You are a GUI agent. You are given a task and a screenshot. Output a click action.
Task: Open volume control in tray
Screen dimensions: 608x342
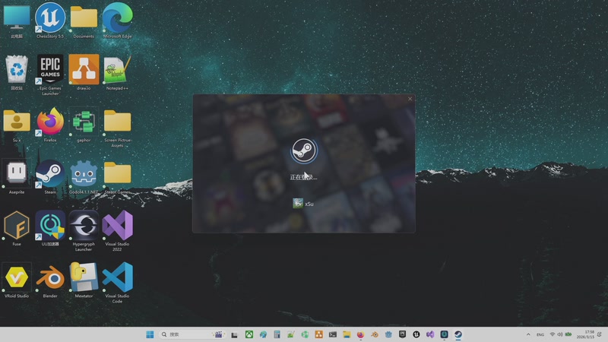click(x=560, y=334)
